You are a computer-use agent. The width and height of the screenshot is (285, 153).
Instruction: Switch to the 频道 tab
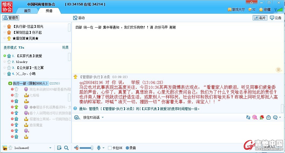(49, 11)
